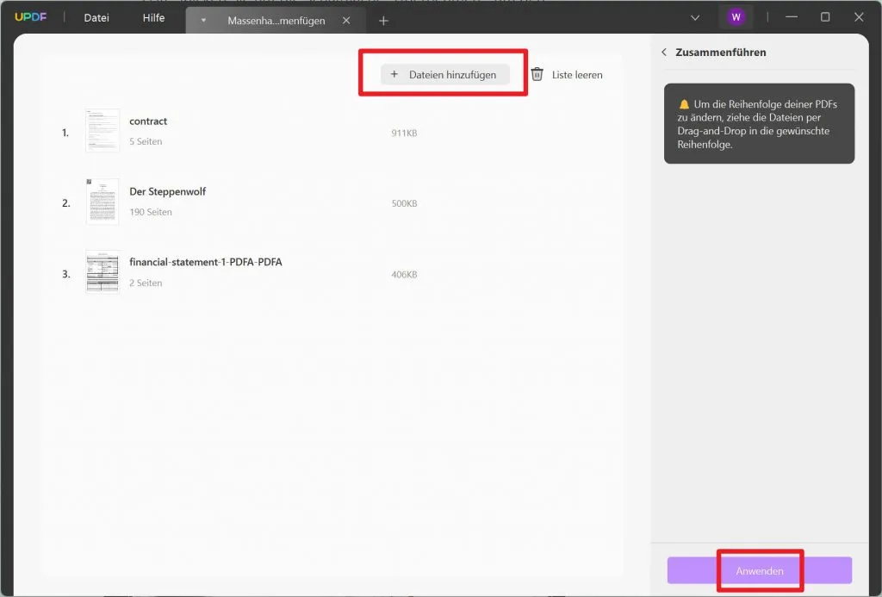Click the Der Steppenwolf file name
This screenshot has height=597, width=882.
point(168,191)
